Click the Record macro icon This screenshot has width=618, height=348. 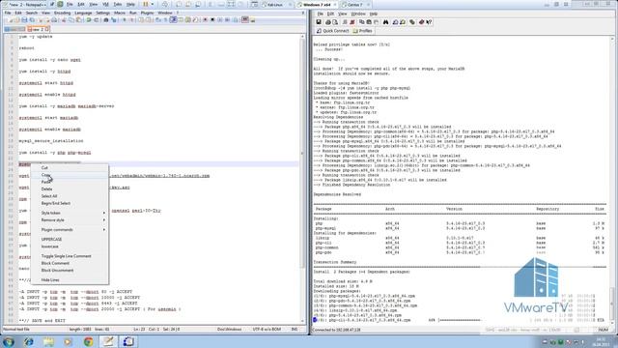point(206,20)
